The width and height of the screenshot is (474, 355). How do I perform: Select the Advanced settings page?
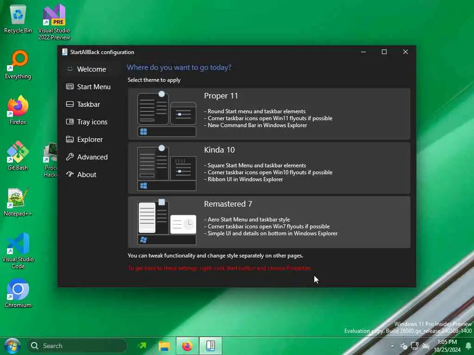coord(91,157)
